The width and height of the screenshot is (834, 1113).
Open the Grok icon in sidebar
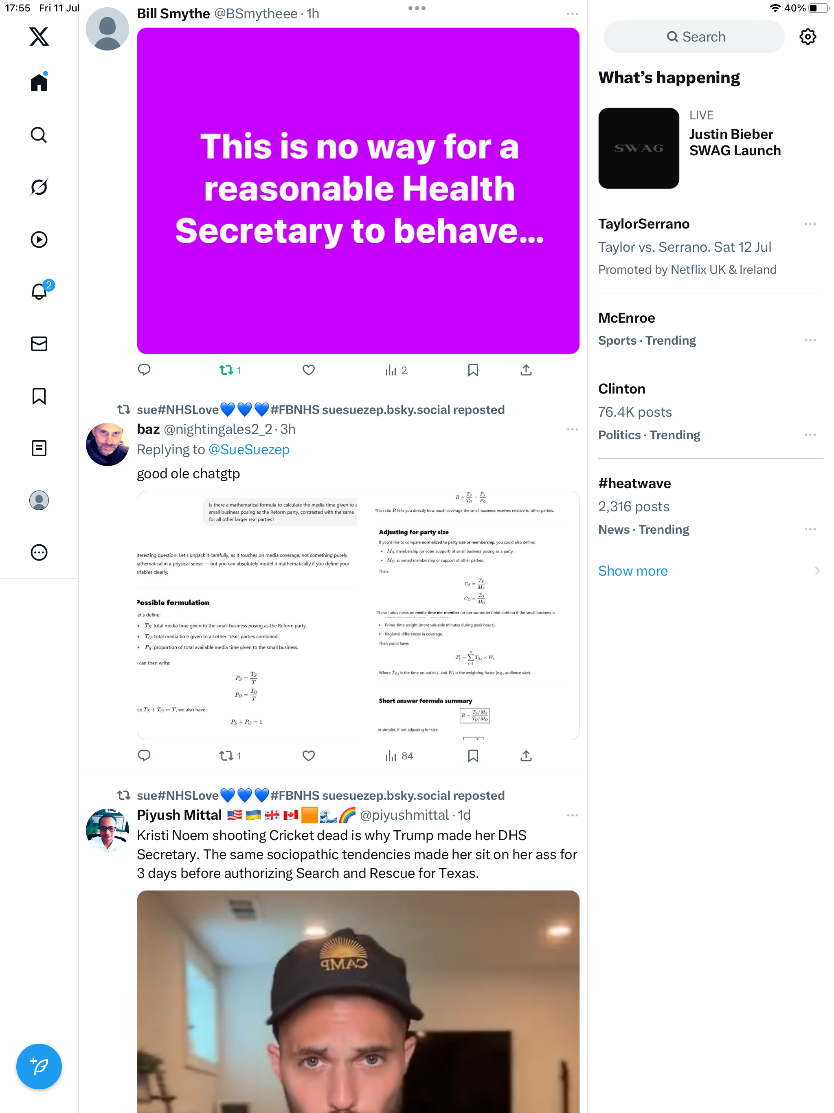pos(39,187)
